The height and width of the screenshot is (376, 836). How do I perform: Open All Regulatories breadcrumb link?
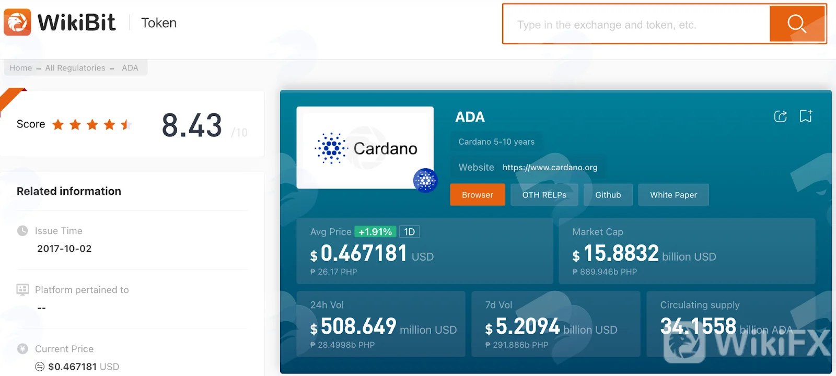tap(75, 68)
